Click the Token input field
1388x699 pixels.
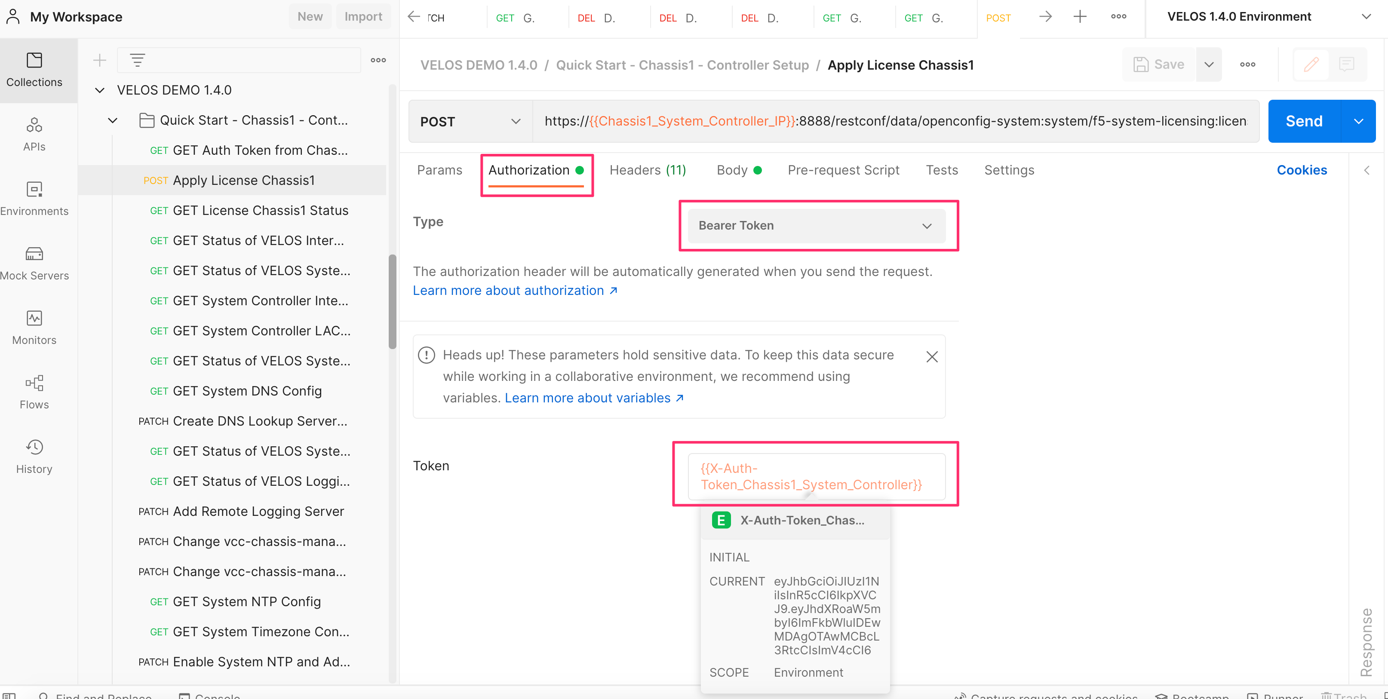tap(816, 477)
